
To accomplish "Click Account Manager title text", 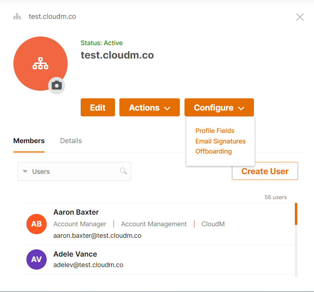I will click(80, 224).
